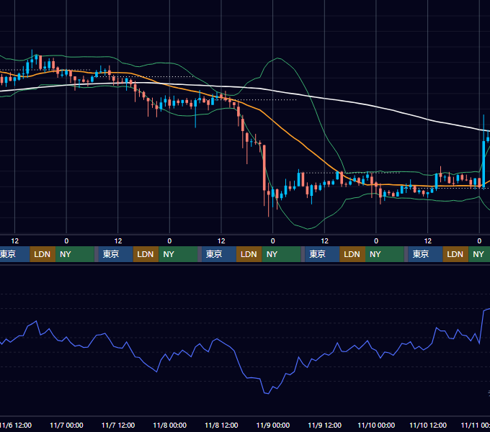Select the 東京 session block on 11/8
This screenshot has width=490, height=432.
(219, 254)
